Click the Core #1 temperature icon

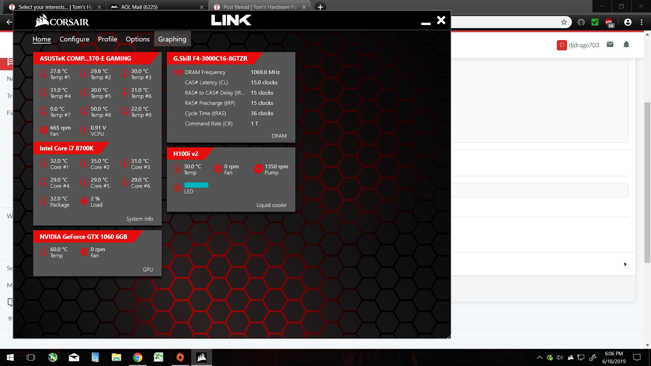tap(44, 163)
